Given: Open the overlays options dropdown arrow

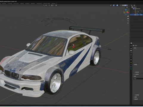Looking at the screenshot, I should tap(119, 5).
